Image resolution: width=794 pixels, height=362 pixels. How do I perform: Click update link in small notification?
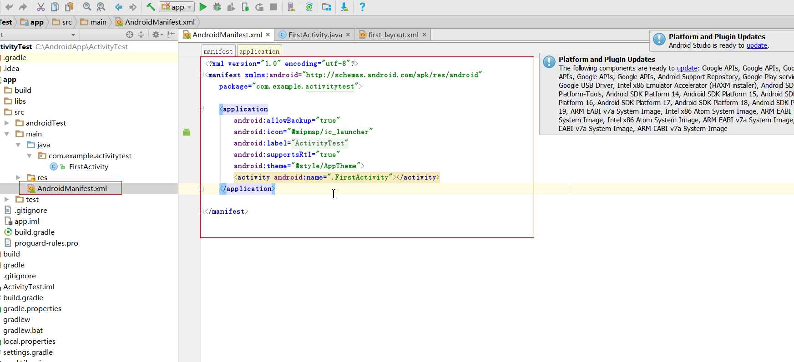[x=757, y=45]
